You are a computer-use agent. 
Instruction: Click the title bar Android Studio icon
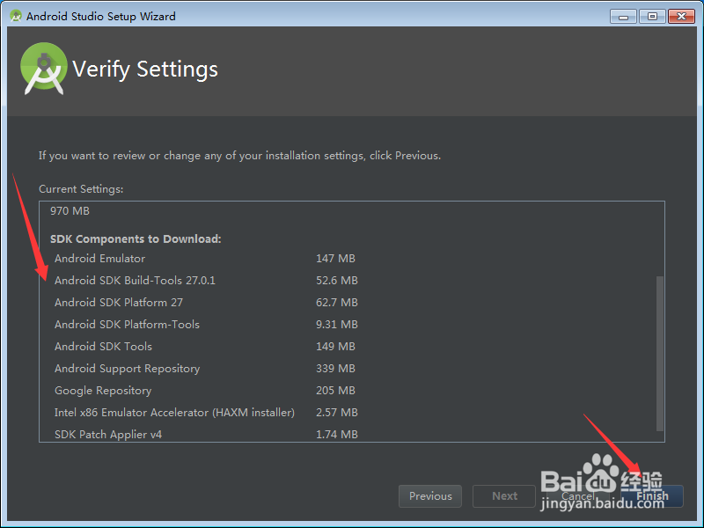point(16,16)
